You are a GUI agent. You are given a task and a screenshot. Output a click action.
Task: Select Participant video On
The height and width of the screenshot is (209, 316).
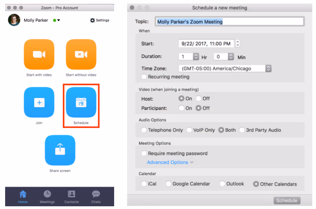pyautogui.click(x=181, y=108)
